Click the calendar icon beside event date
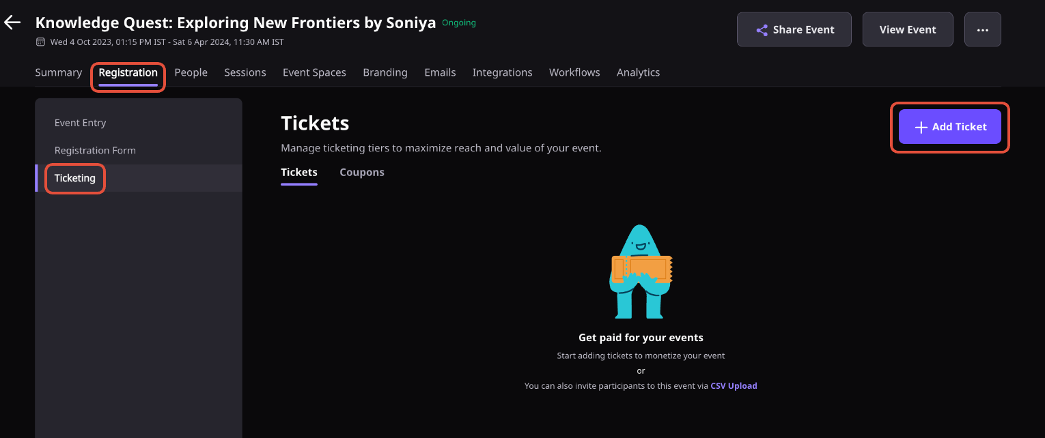The image size is (1045, 438). [x=40, y=42]
